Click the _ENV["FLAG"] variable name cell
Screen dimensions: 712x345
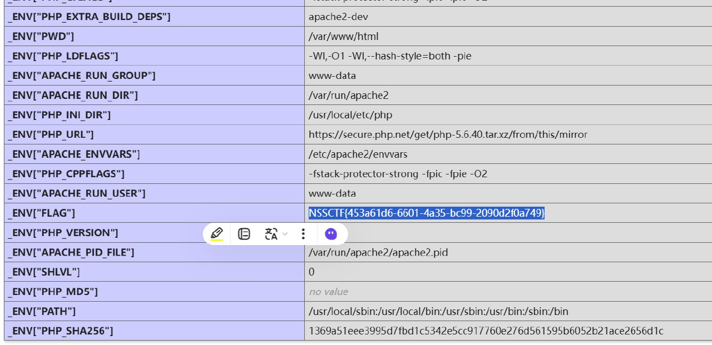pos(41,213)
